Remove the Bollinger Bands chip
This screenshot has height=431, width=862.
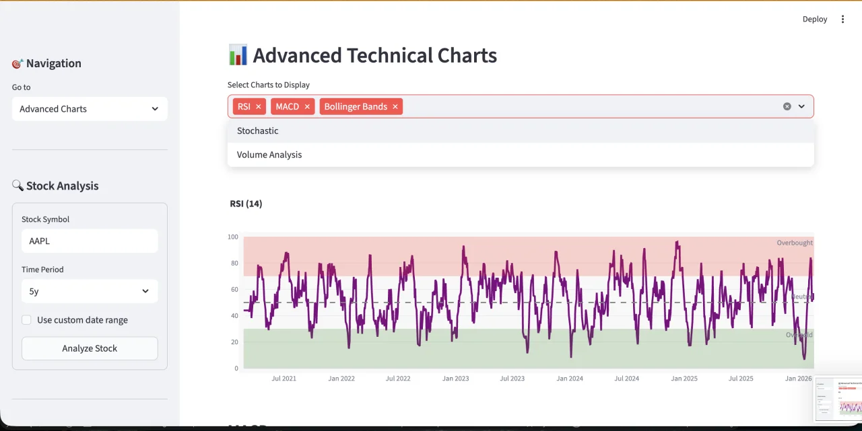[395, 106]
